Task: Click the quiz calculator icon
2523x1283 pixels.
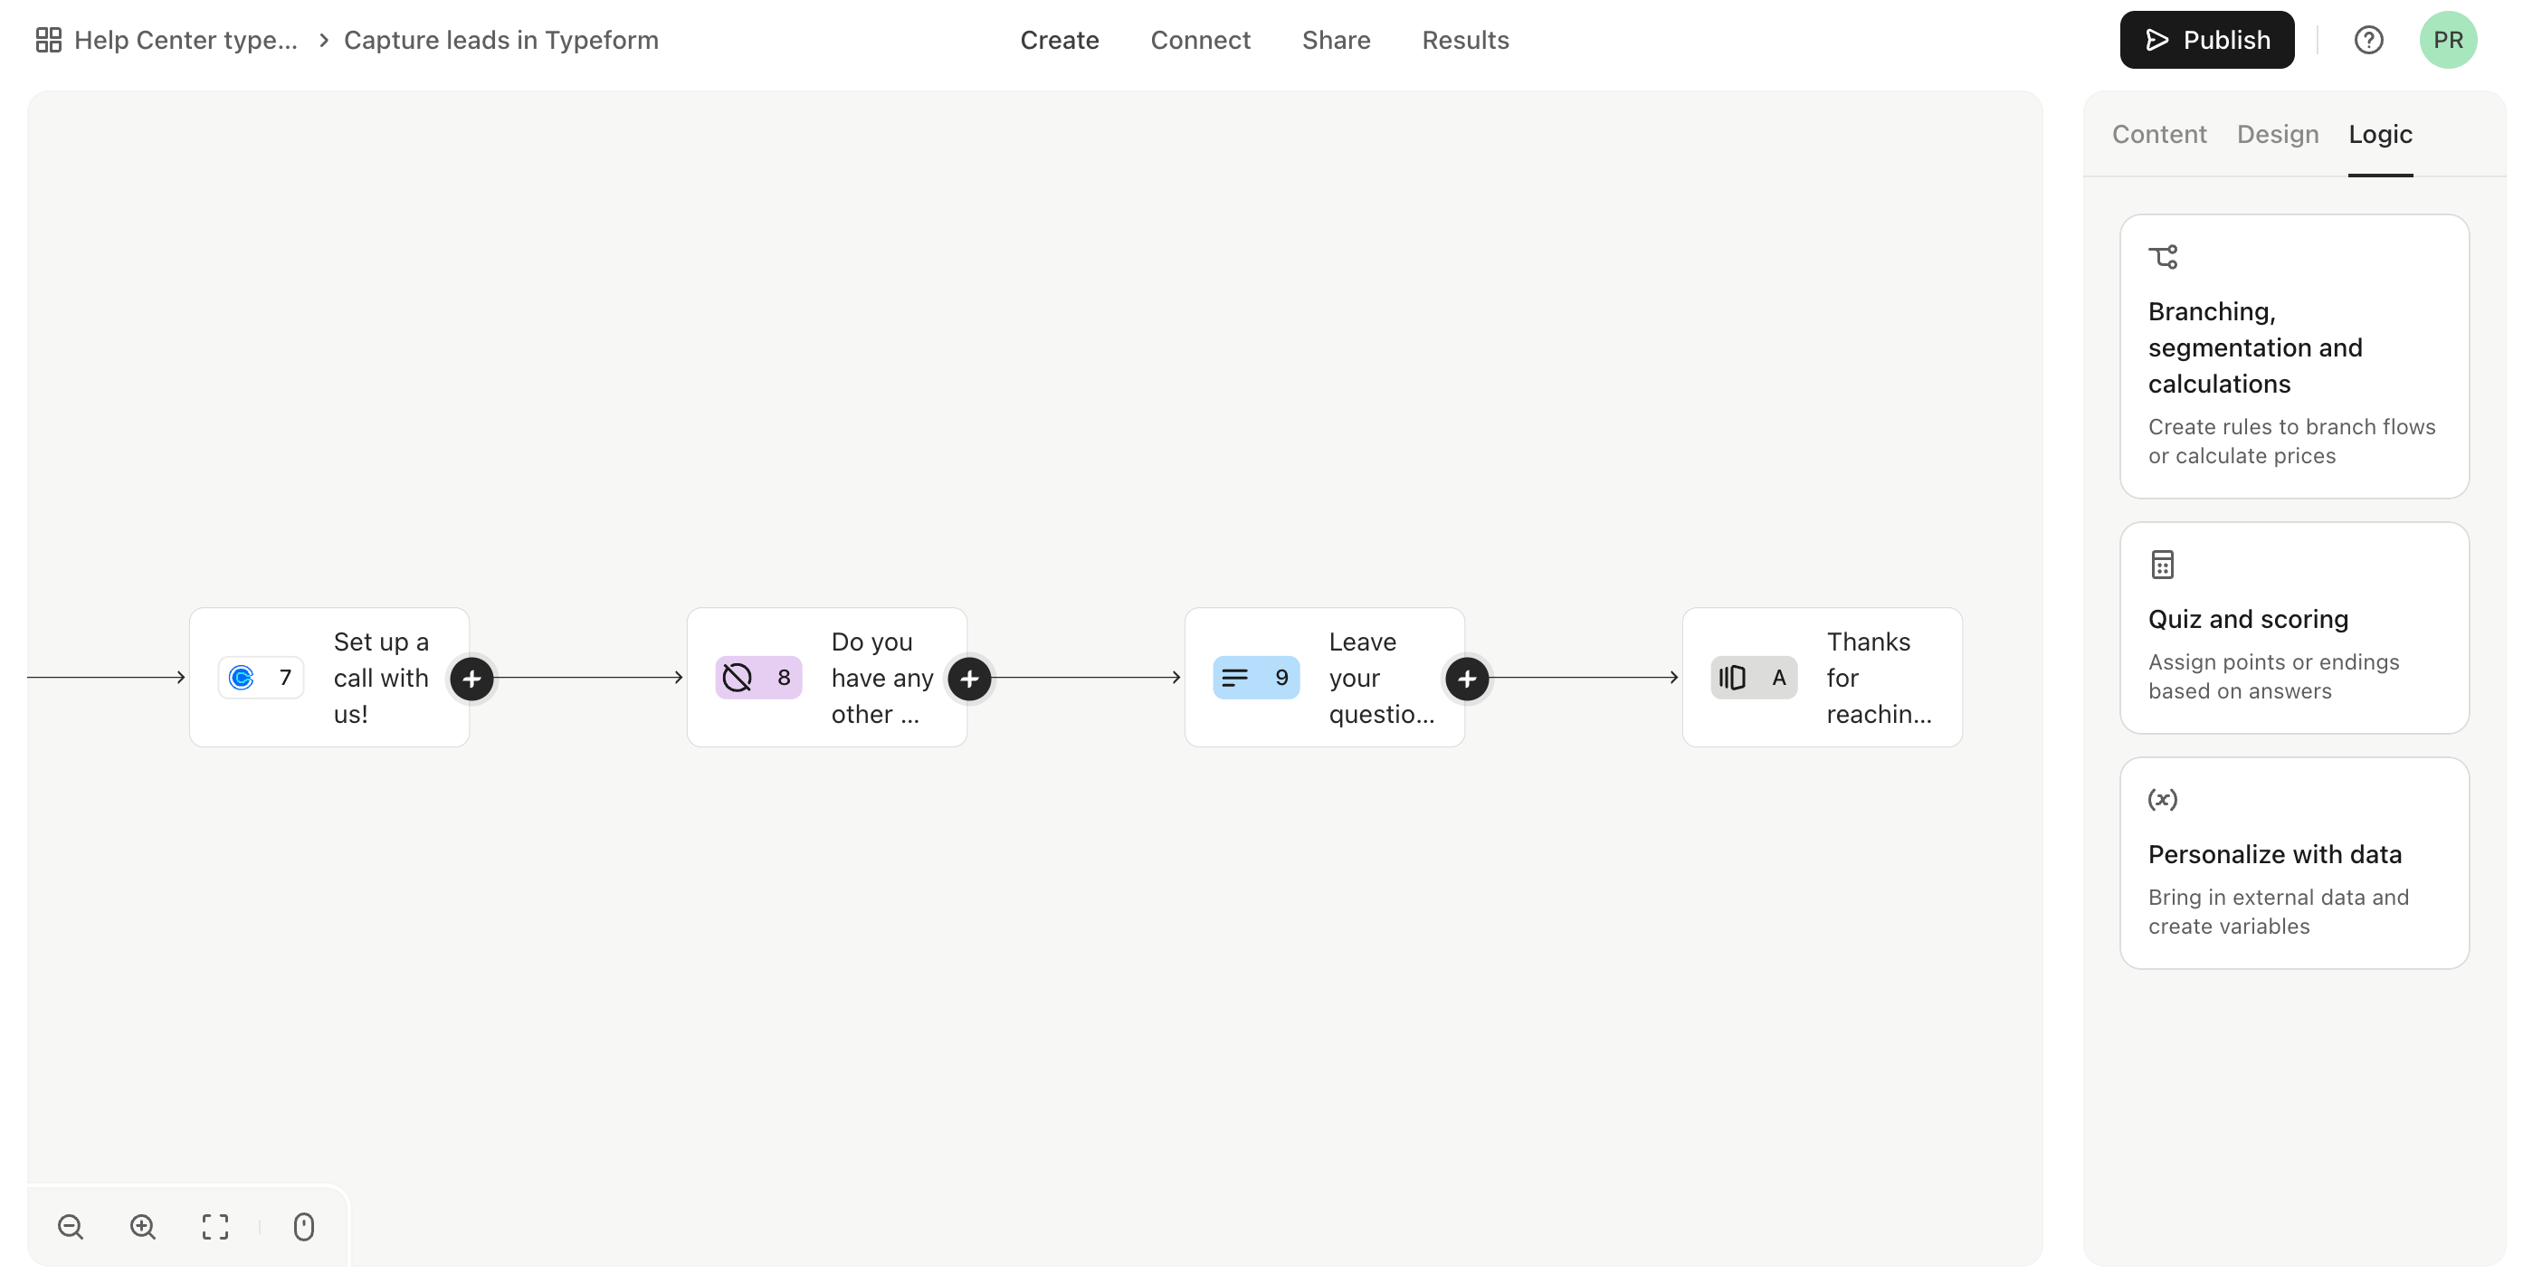Action: [2163, 565]
